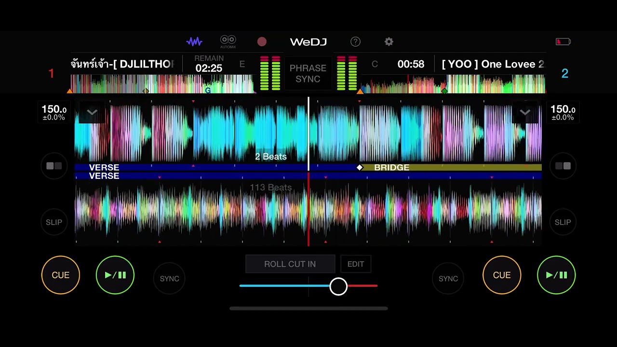
Task: Click the ROLL CUT IN button
Action: coord(290,264)
